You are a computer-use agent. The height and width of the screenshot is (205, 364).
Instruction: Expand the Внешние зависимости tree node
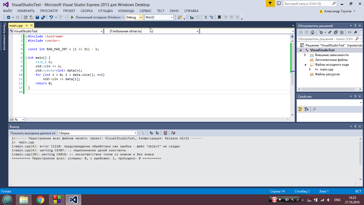pos(305,55)
